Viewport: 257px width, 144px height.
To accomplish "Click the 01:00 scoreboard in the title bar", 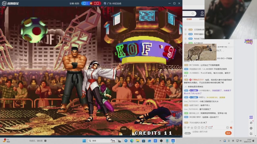I will tap(91, 3).
